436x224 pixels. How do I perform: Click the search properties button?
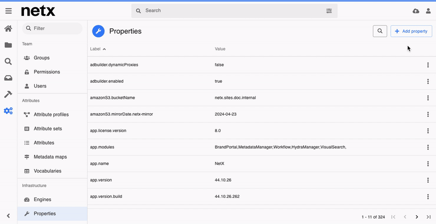pyautogui.click(x=380, y=32)
